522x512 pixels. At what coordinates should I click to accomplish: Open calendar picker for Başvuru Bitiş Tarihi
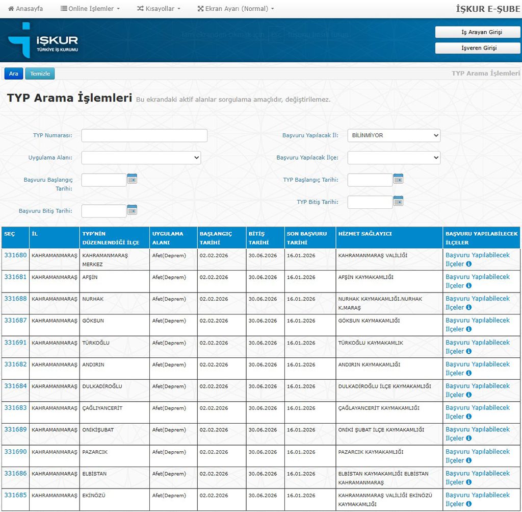(x=132, y=210)
